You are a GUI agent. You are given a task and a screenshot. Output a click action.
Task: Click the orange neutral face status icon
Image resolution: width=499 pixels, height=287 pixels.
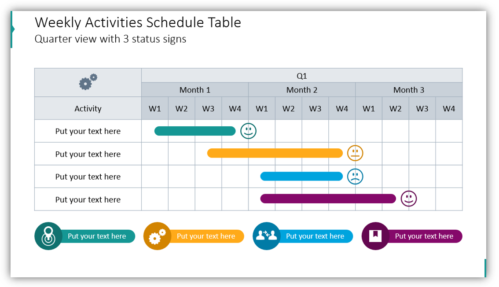tap(355, 153)
